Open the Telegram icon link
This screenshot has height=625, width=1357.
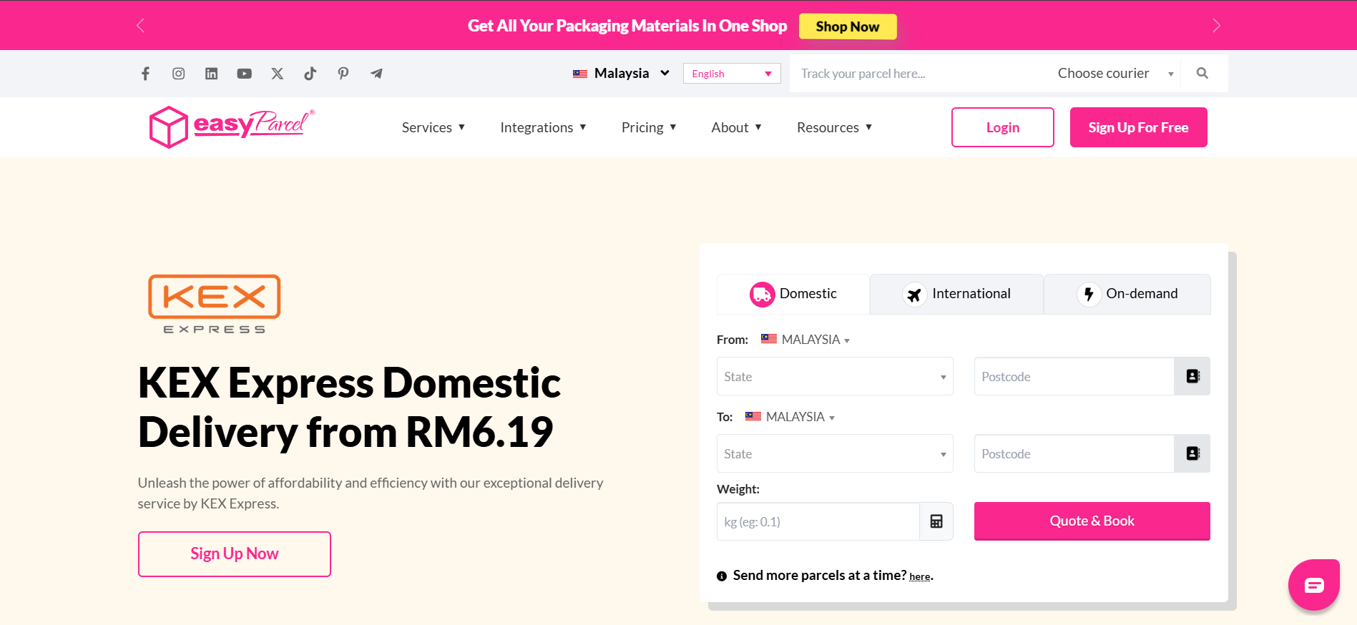pos(376,74)
